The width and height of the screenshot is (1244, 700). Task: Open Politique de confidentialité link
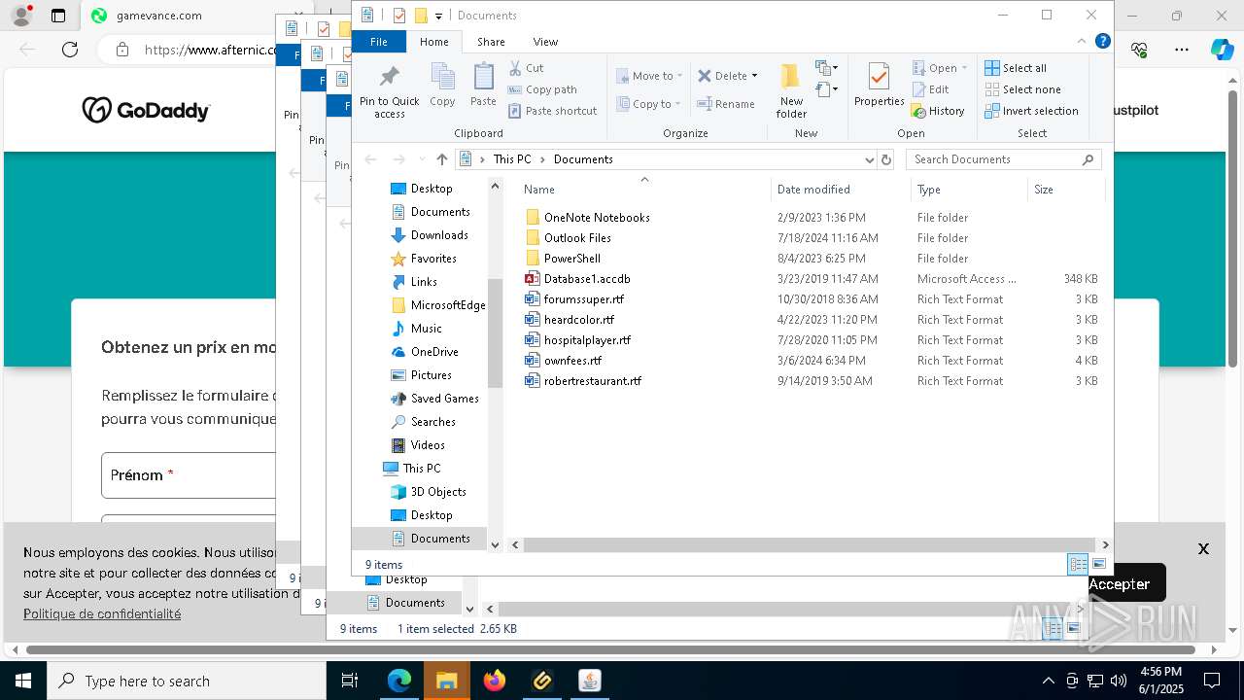tap(102, 614)
